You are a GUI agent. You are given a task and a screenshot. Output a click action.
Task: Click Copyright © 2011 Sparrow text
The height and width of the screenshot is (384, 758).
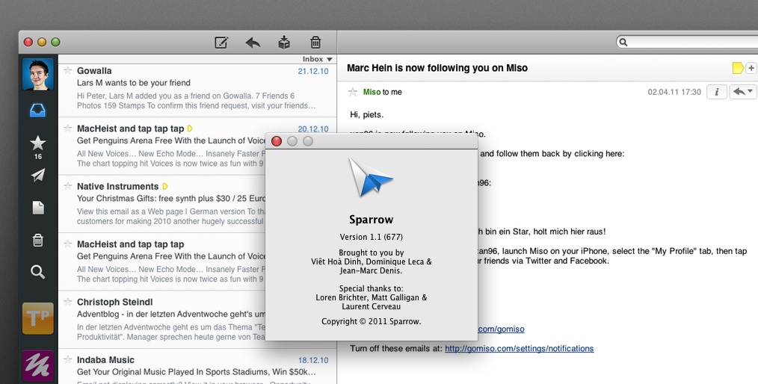click(x=372, y=321)
